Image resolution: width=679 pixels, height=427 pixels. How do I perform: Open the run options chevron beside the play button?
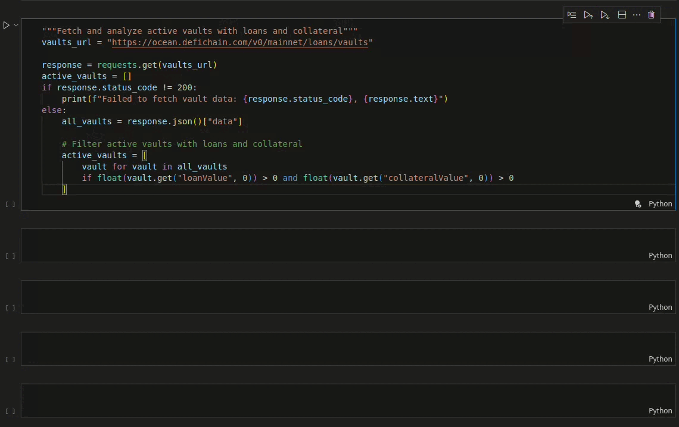[16, 26]
